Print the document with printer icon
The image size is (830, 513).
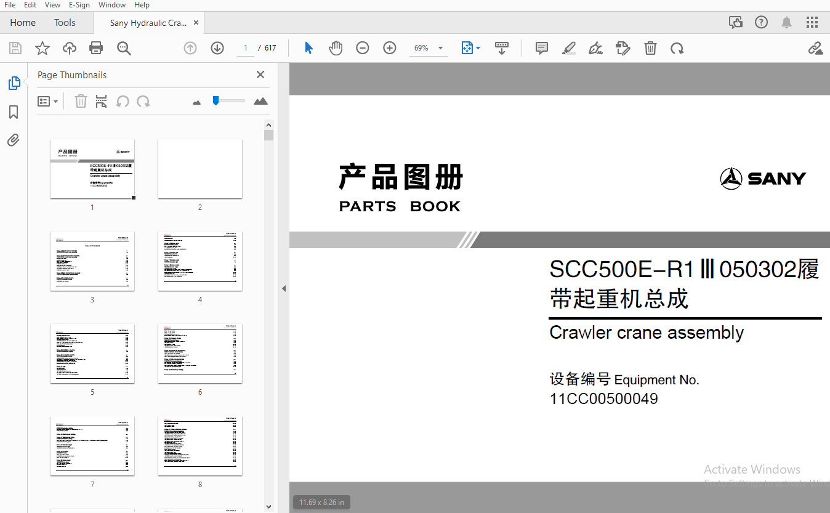pyautogui.click(x=96, y=48)
